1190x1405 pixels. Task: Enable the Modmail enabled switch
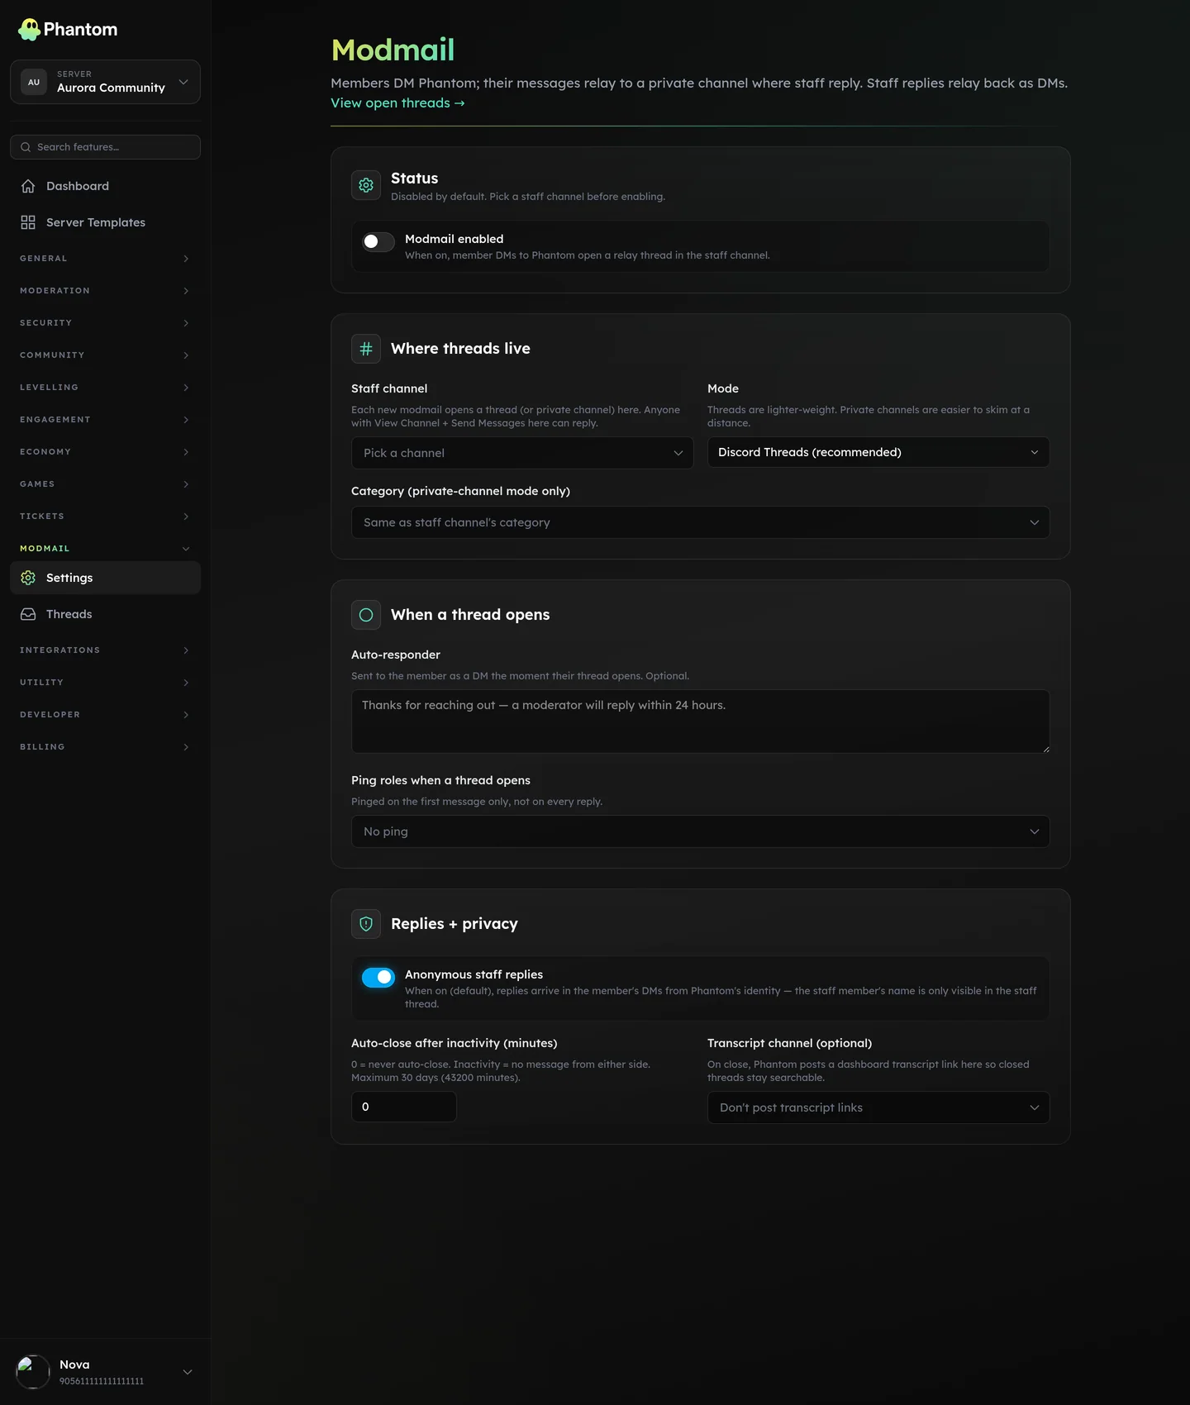tap(378, 241)
